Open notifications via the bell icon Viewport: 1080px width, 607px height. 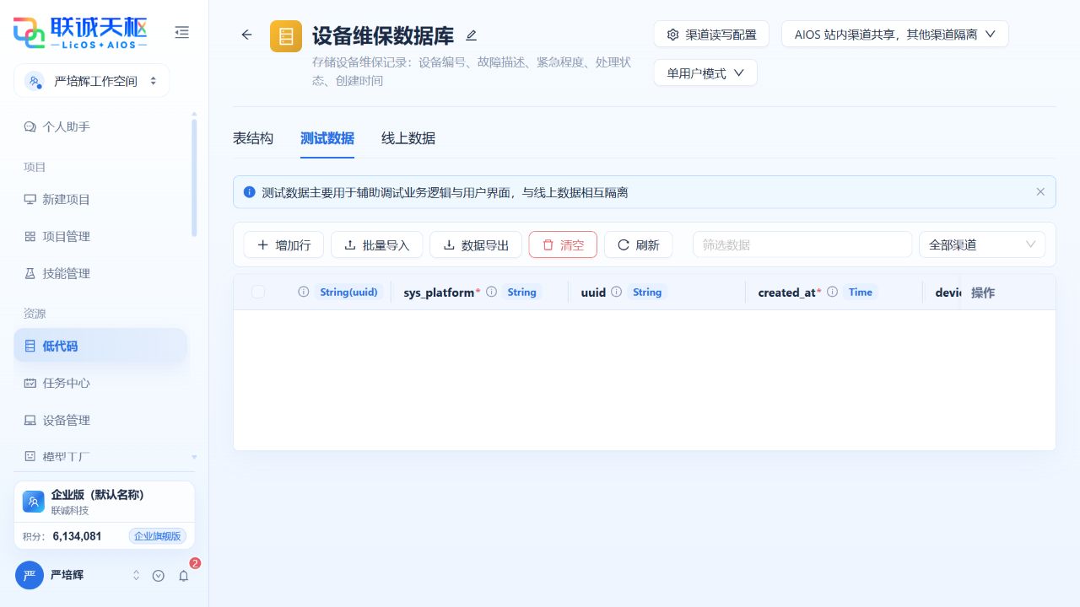point(183,576)
